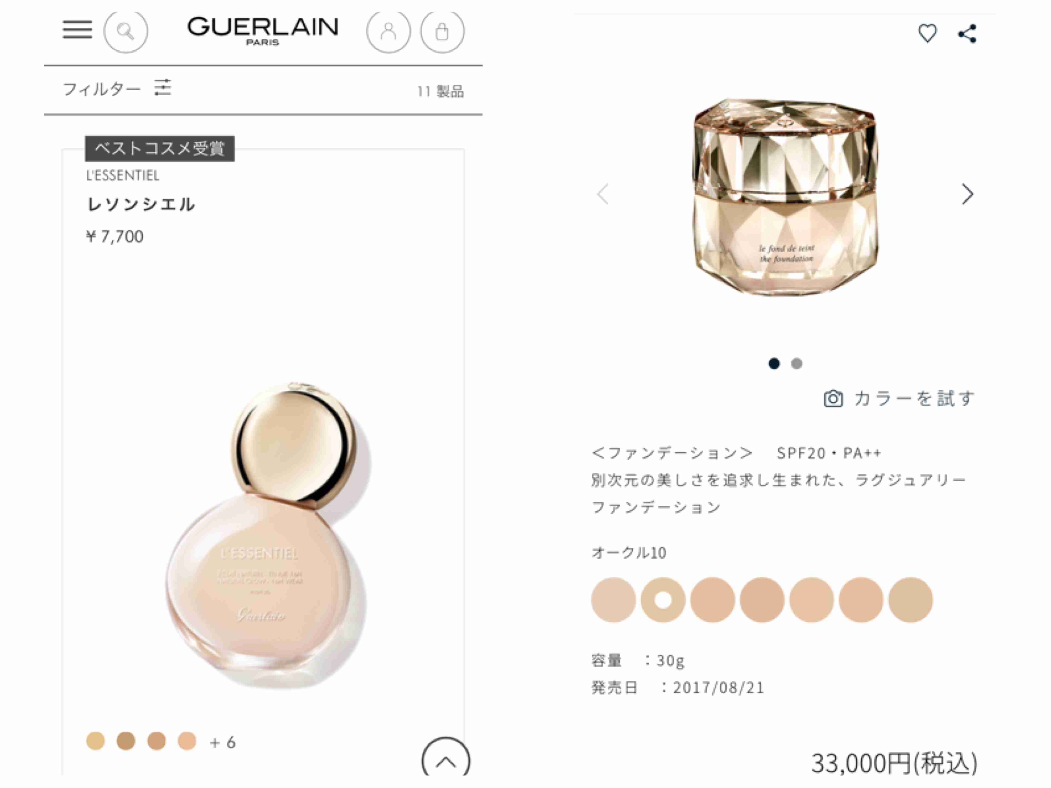Open the shopping bag icon
Screen dimensions: 1051x788
click(442, 31)
